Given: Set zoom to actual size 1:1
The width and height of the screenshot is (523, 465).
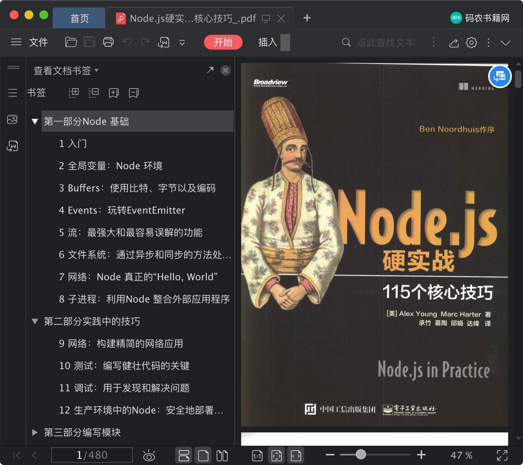Looking at the screenshot, I should point(257,456).
